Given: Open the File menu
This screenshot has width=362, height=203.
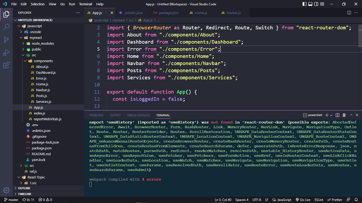Looking at the screenshot, I should coord(14,4).
